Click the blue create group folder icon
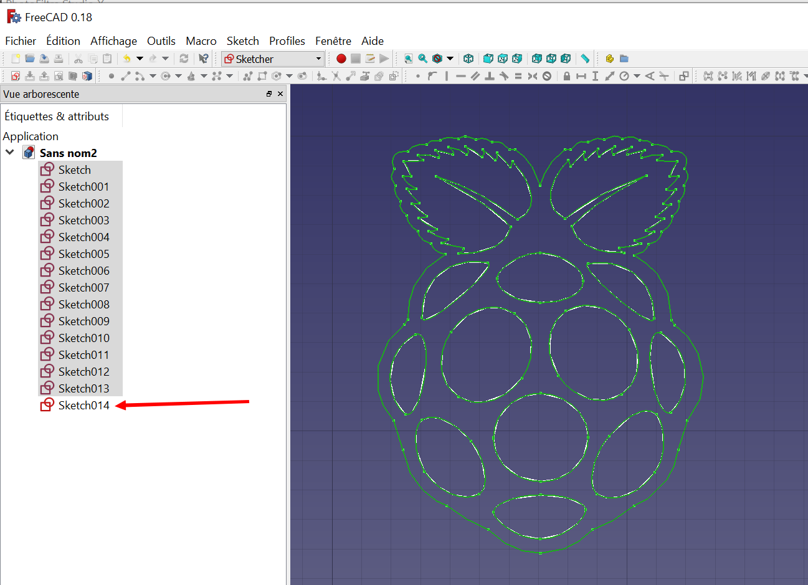This screenshot has width=808, height=585. tap(624, 59)
